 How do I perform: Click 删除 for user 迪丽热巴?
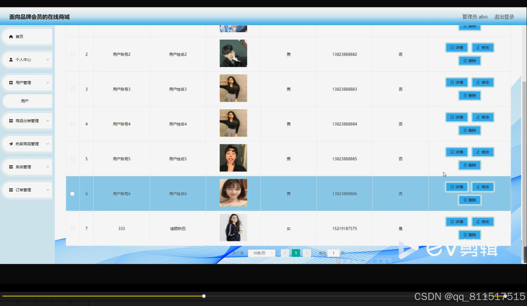click(470, 235)
